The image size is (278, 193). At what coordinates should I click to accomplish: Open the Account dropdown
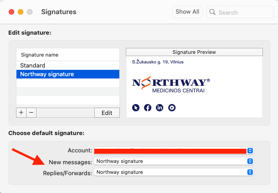click(x=174, y=151)
